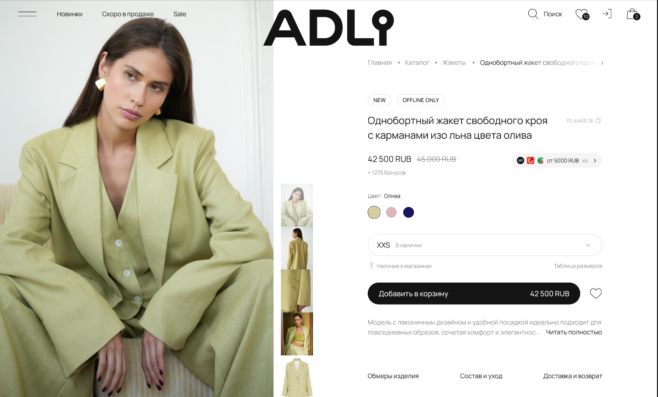This screenshot has width=658, height=397.
Task: Select the back-view jacket thumbnail
Action: click(x=297, y=248)
